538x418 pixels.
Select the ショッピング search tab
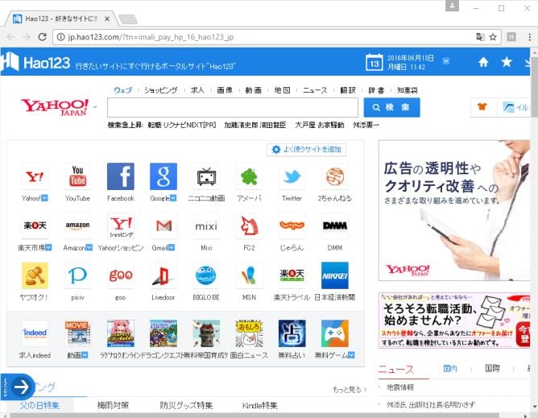[x=160, y=90]
